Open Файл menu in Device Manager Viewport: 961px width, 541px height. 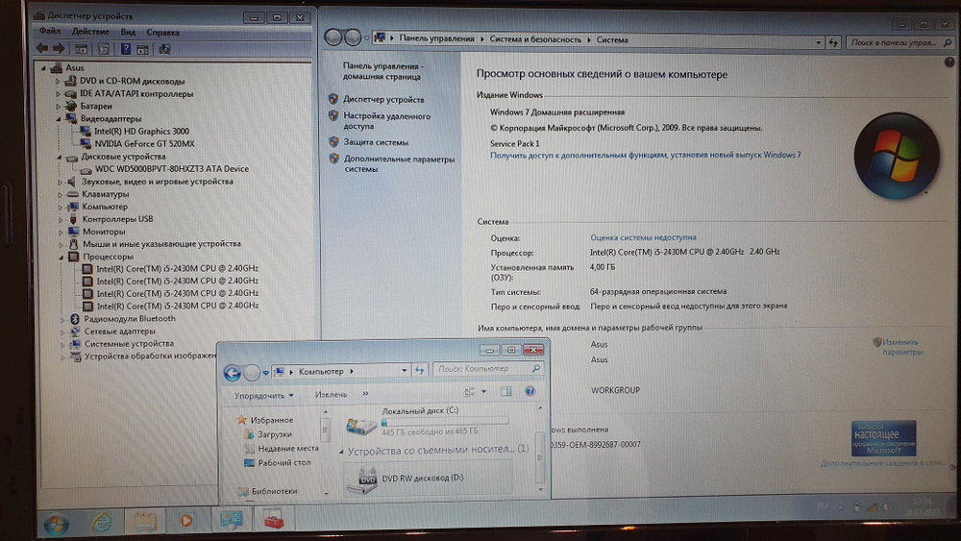coord(50,32)
